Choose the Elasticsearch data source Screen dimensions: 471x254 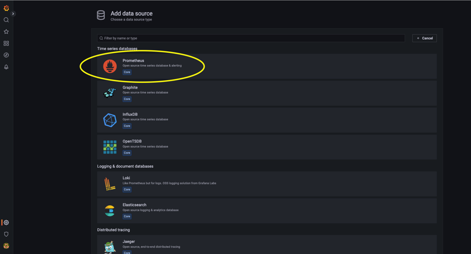pyautogui.click(x=267, y=211)
